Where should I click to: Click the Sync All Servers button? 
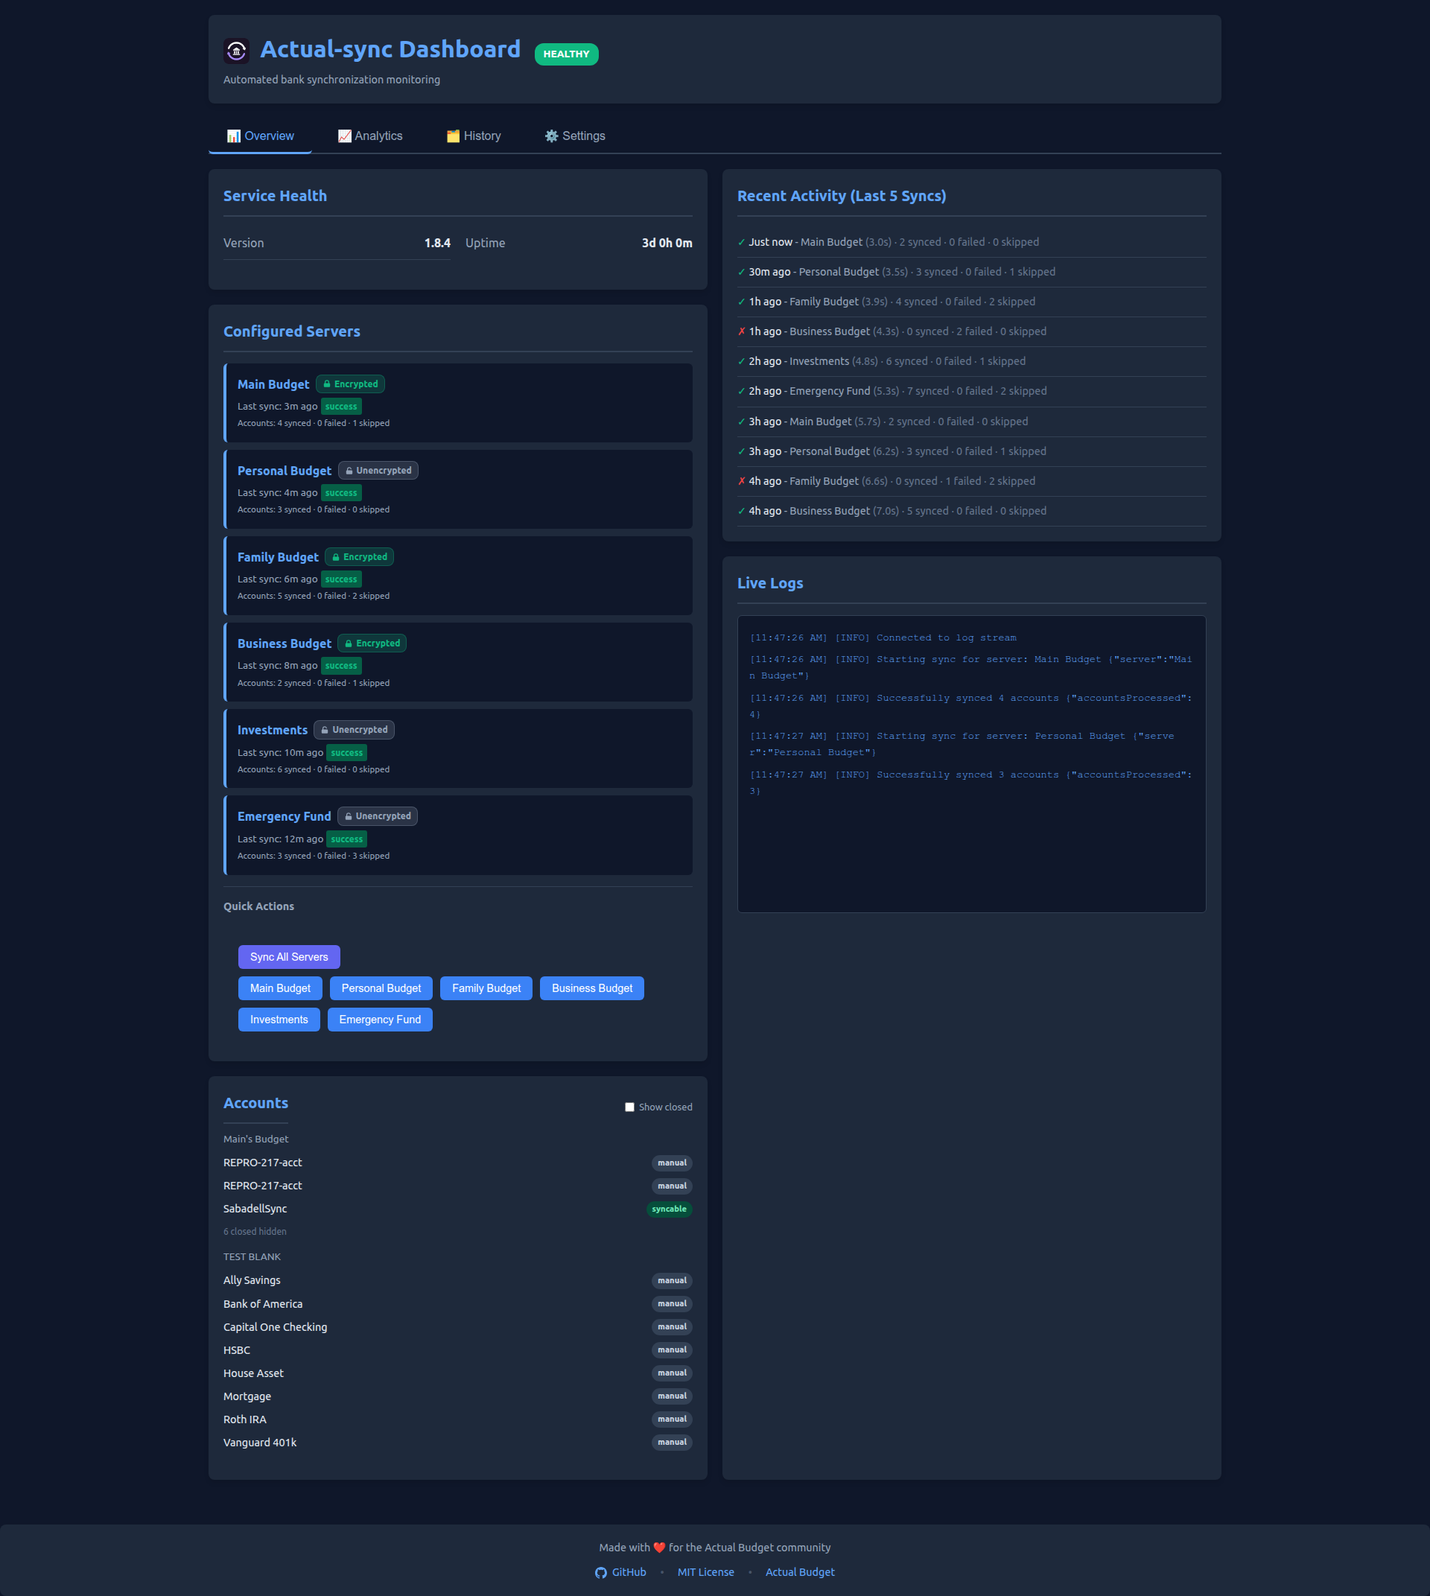[x=289, y=957]
